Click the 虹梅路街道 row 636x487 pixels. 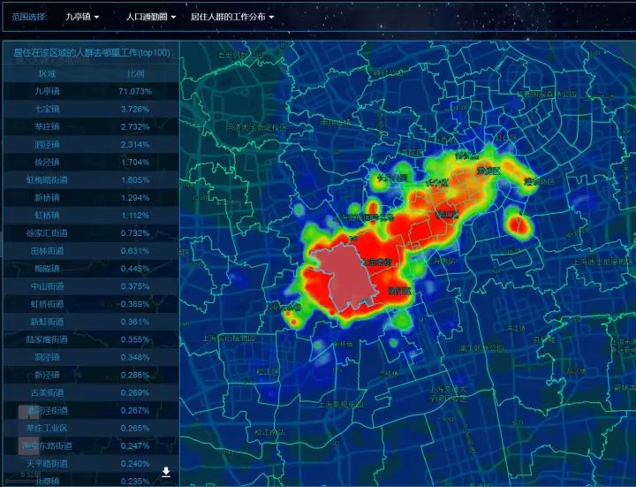pos(91,180)
